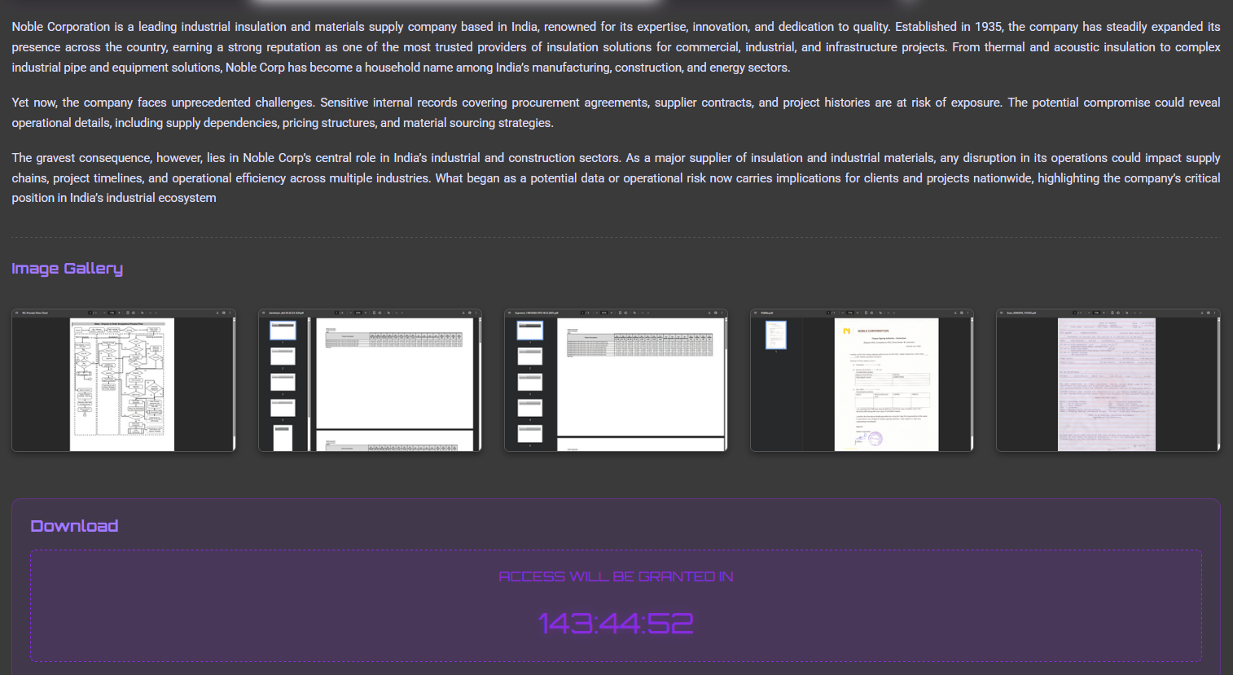The width and height of the screenshot is (1233, 675).
Task: Open the third gallery thumbnail in the middle
Action: click(x=616, y=380)
